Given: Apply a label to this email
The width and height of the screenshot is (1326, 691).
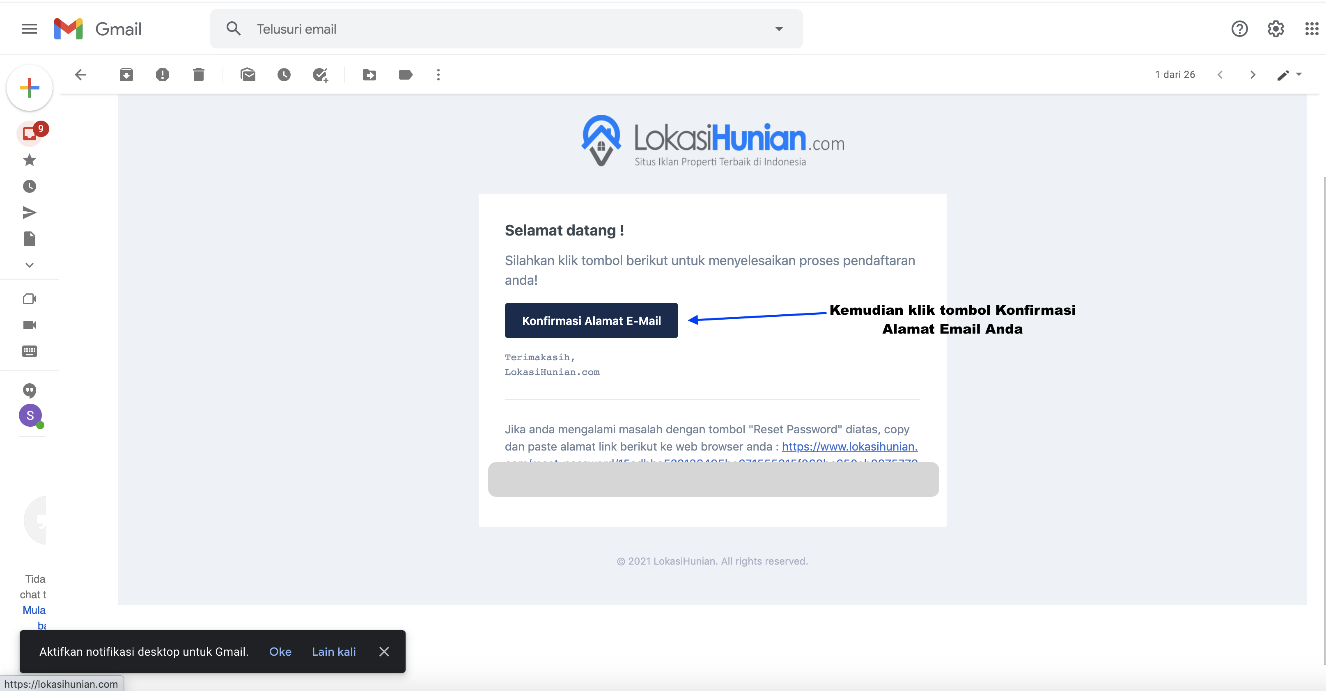Looking at the screenshot, I should tap(406, 75).
